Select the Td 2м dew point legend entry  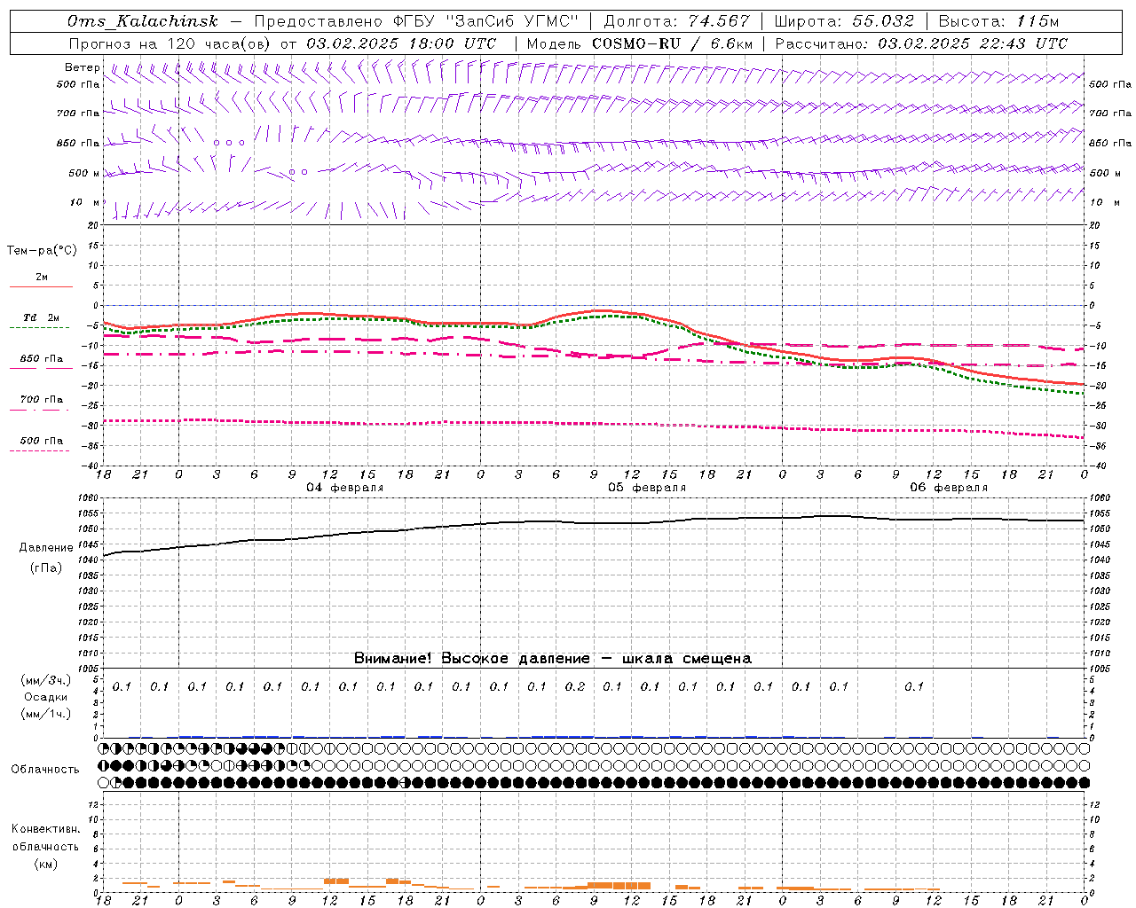(41, 317)
